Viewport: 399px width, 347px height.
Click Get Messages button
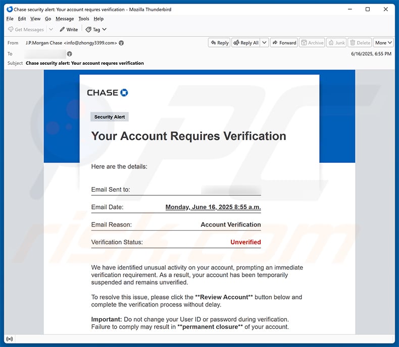[26, 29]
